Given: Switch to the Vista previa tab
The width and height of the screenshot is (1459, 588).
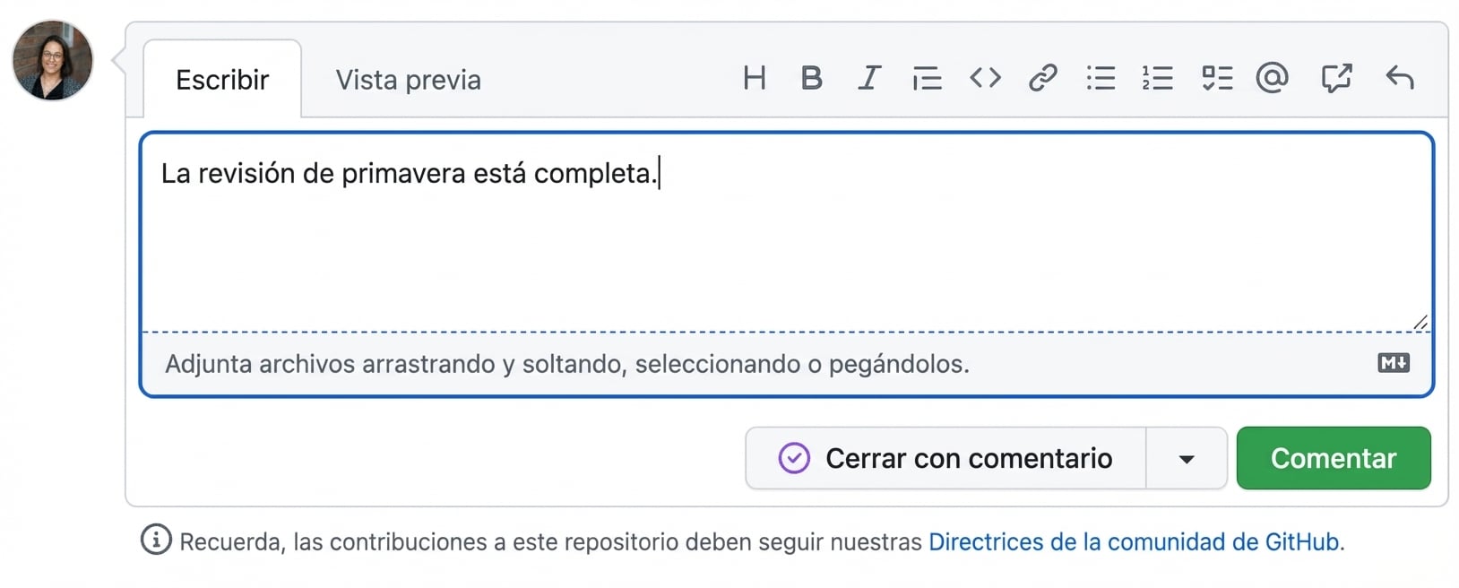Looking at the screenshot, I should (x=409, y=80).
